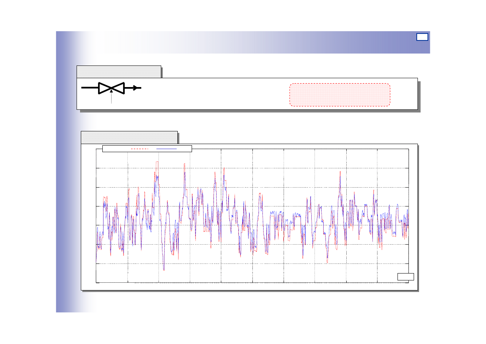Click the tallest red peak in the chart
This screenshot has height=344, width=486.
click(157, 162)
